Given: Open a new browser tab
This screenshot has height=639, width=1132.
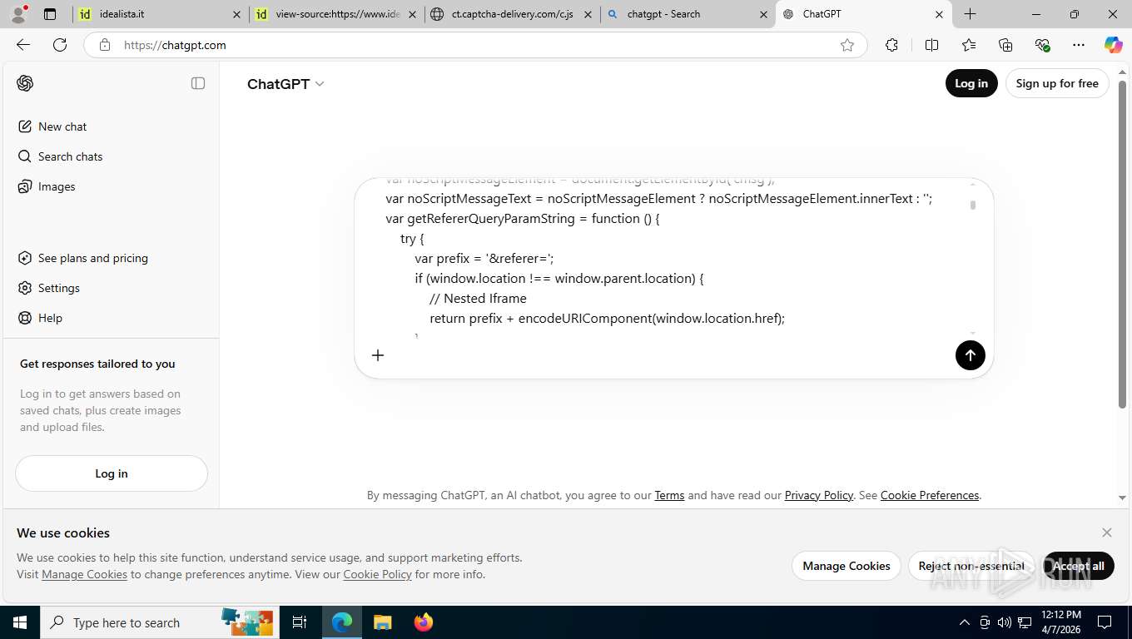Looking at the screenshot, I should point(971,14).
